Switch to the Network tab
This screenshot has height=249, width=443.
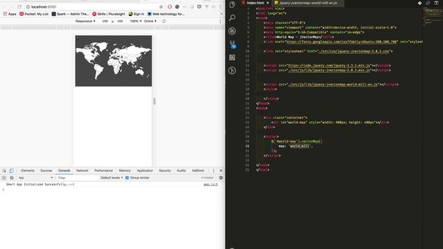coord(82,171)
